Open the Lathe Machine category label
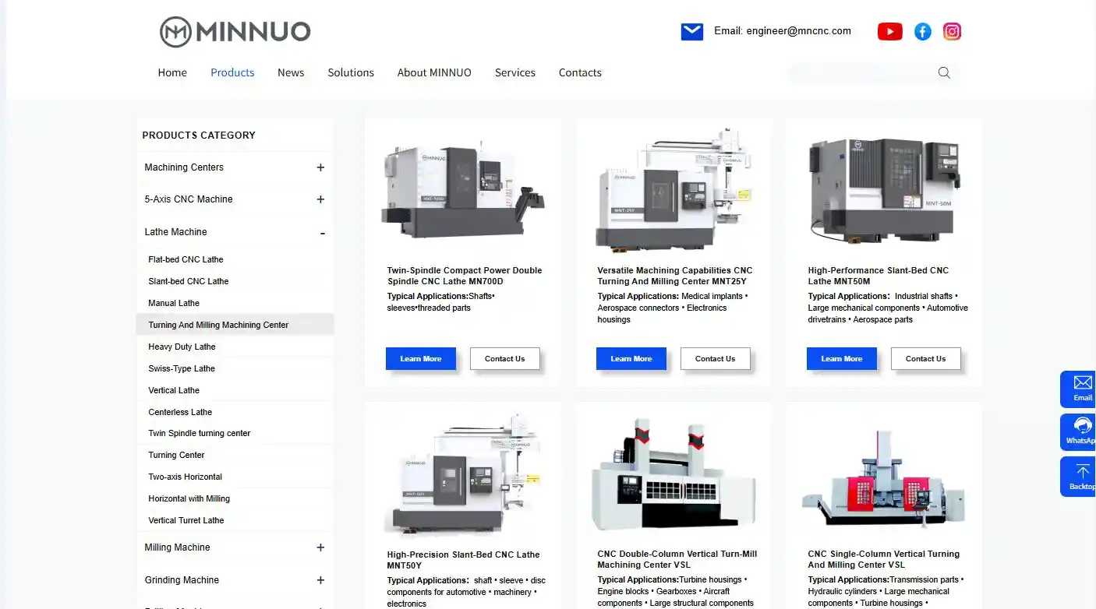This screenshot has width=1096, height=609. click(x=175, y=232)
